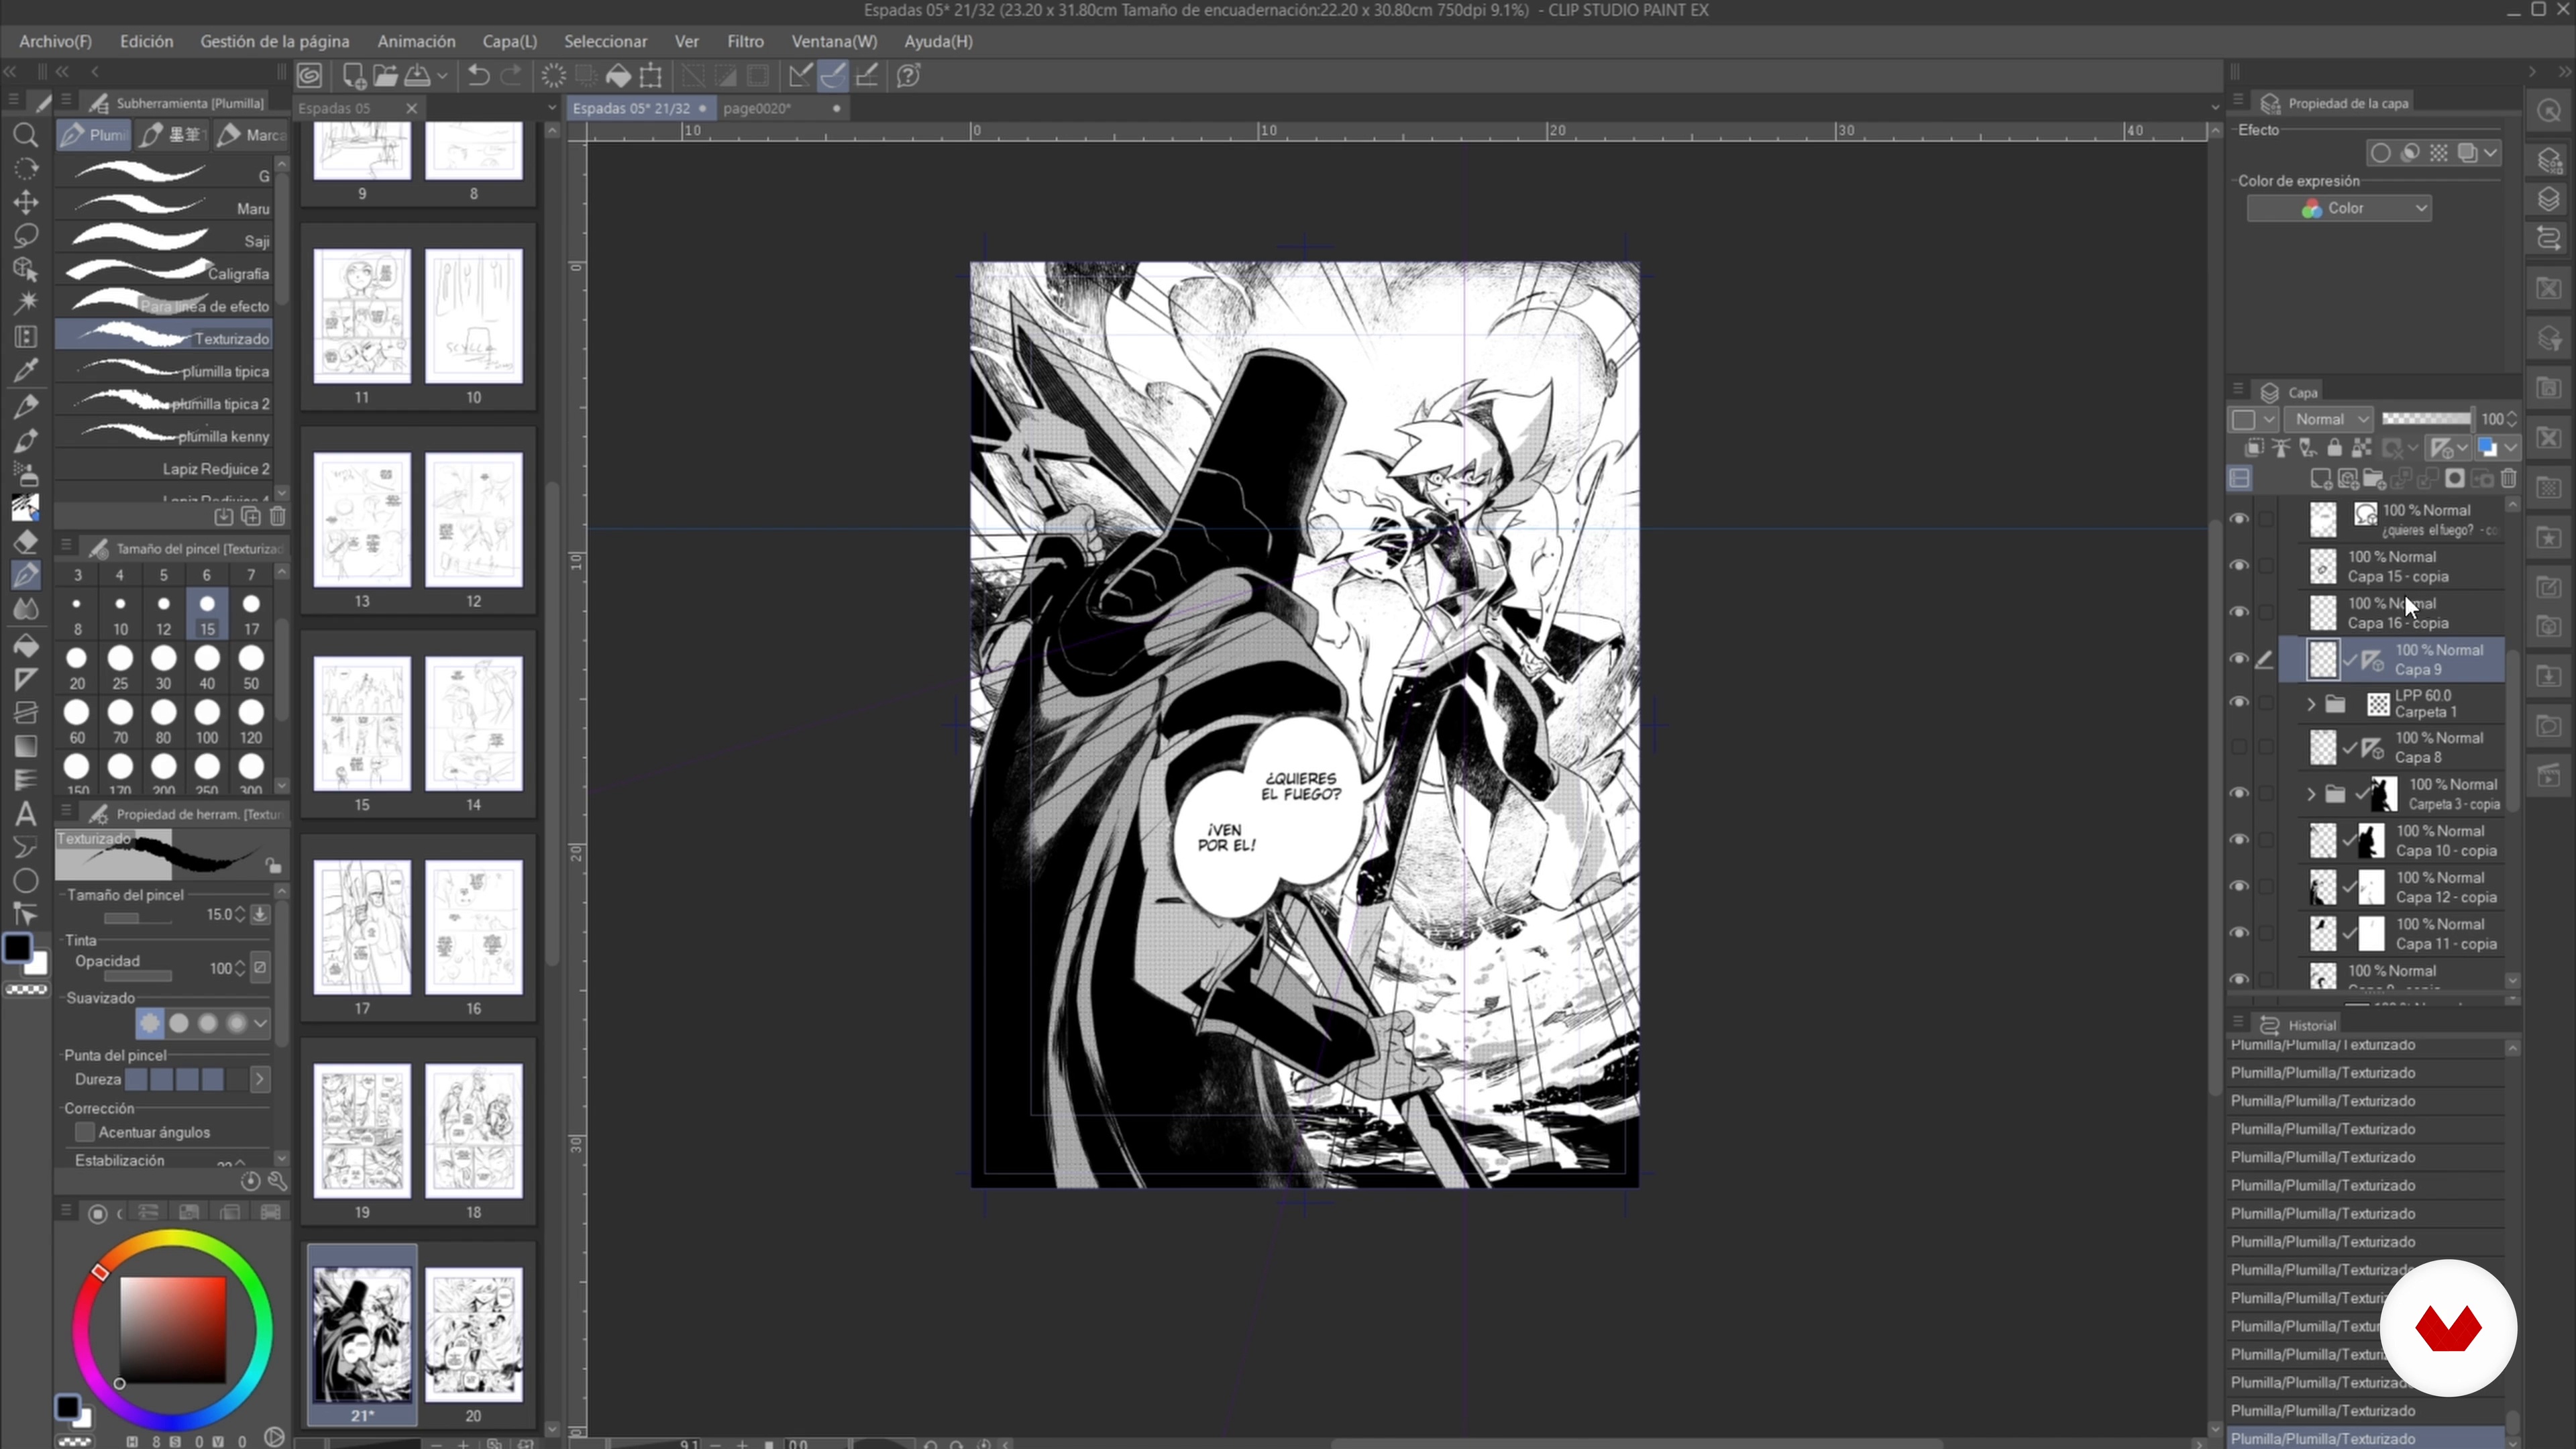The height and width of the screenshot is (1449, 2576).
Task: Open the Suavizado options dropdown
Action: 261,1023
